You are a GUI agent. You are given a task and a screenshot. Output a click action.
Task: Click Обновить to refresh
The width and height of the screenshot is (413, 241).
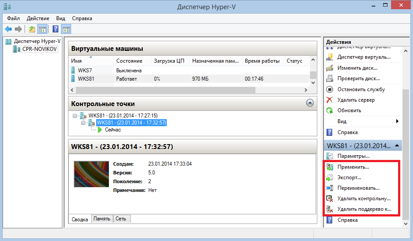click(349, 110)
